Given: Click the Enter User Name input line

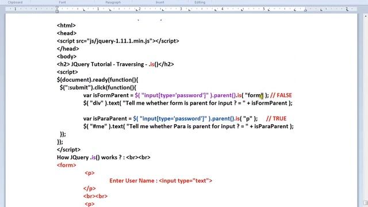Looking at the screenshot, I should (x=161, y=181).
